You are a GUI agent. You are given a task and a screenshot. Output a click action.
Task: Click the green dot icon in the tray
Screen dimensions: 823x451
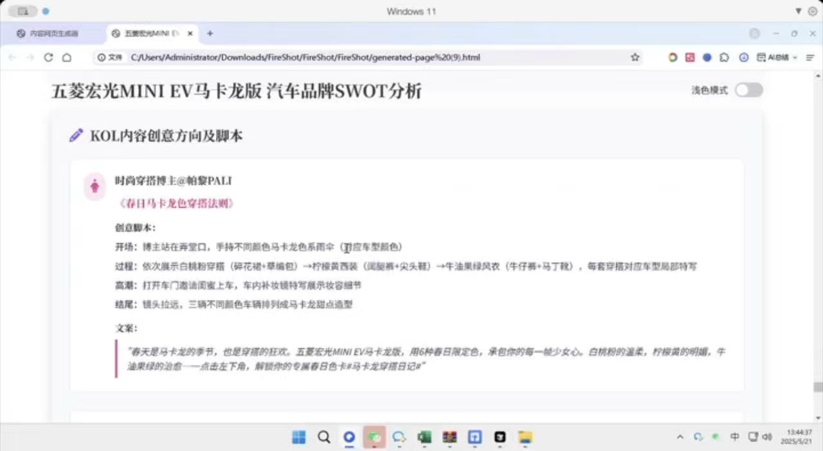[x=716, y=437]
